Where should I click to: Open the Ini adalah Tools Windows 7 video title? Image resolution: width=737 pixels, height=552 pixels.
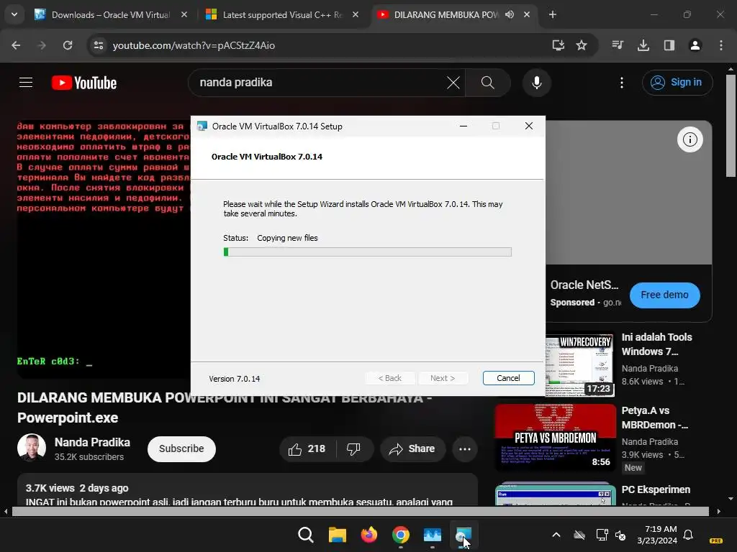point(656,344)
